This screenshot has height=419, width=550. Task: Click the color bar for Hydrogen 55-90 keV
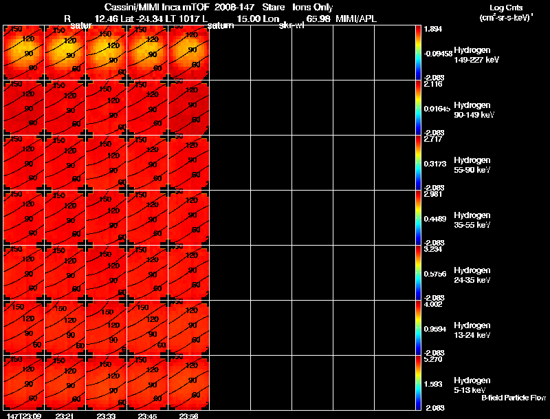(418, 163)
